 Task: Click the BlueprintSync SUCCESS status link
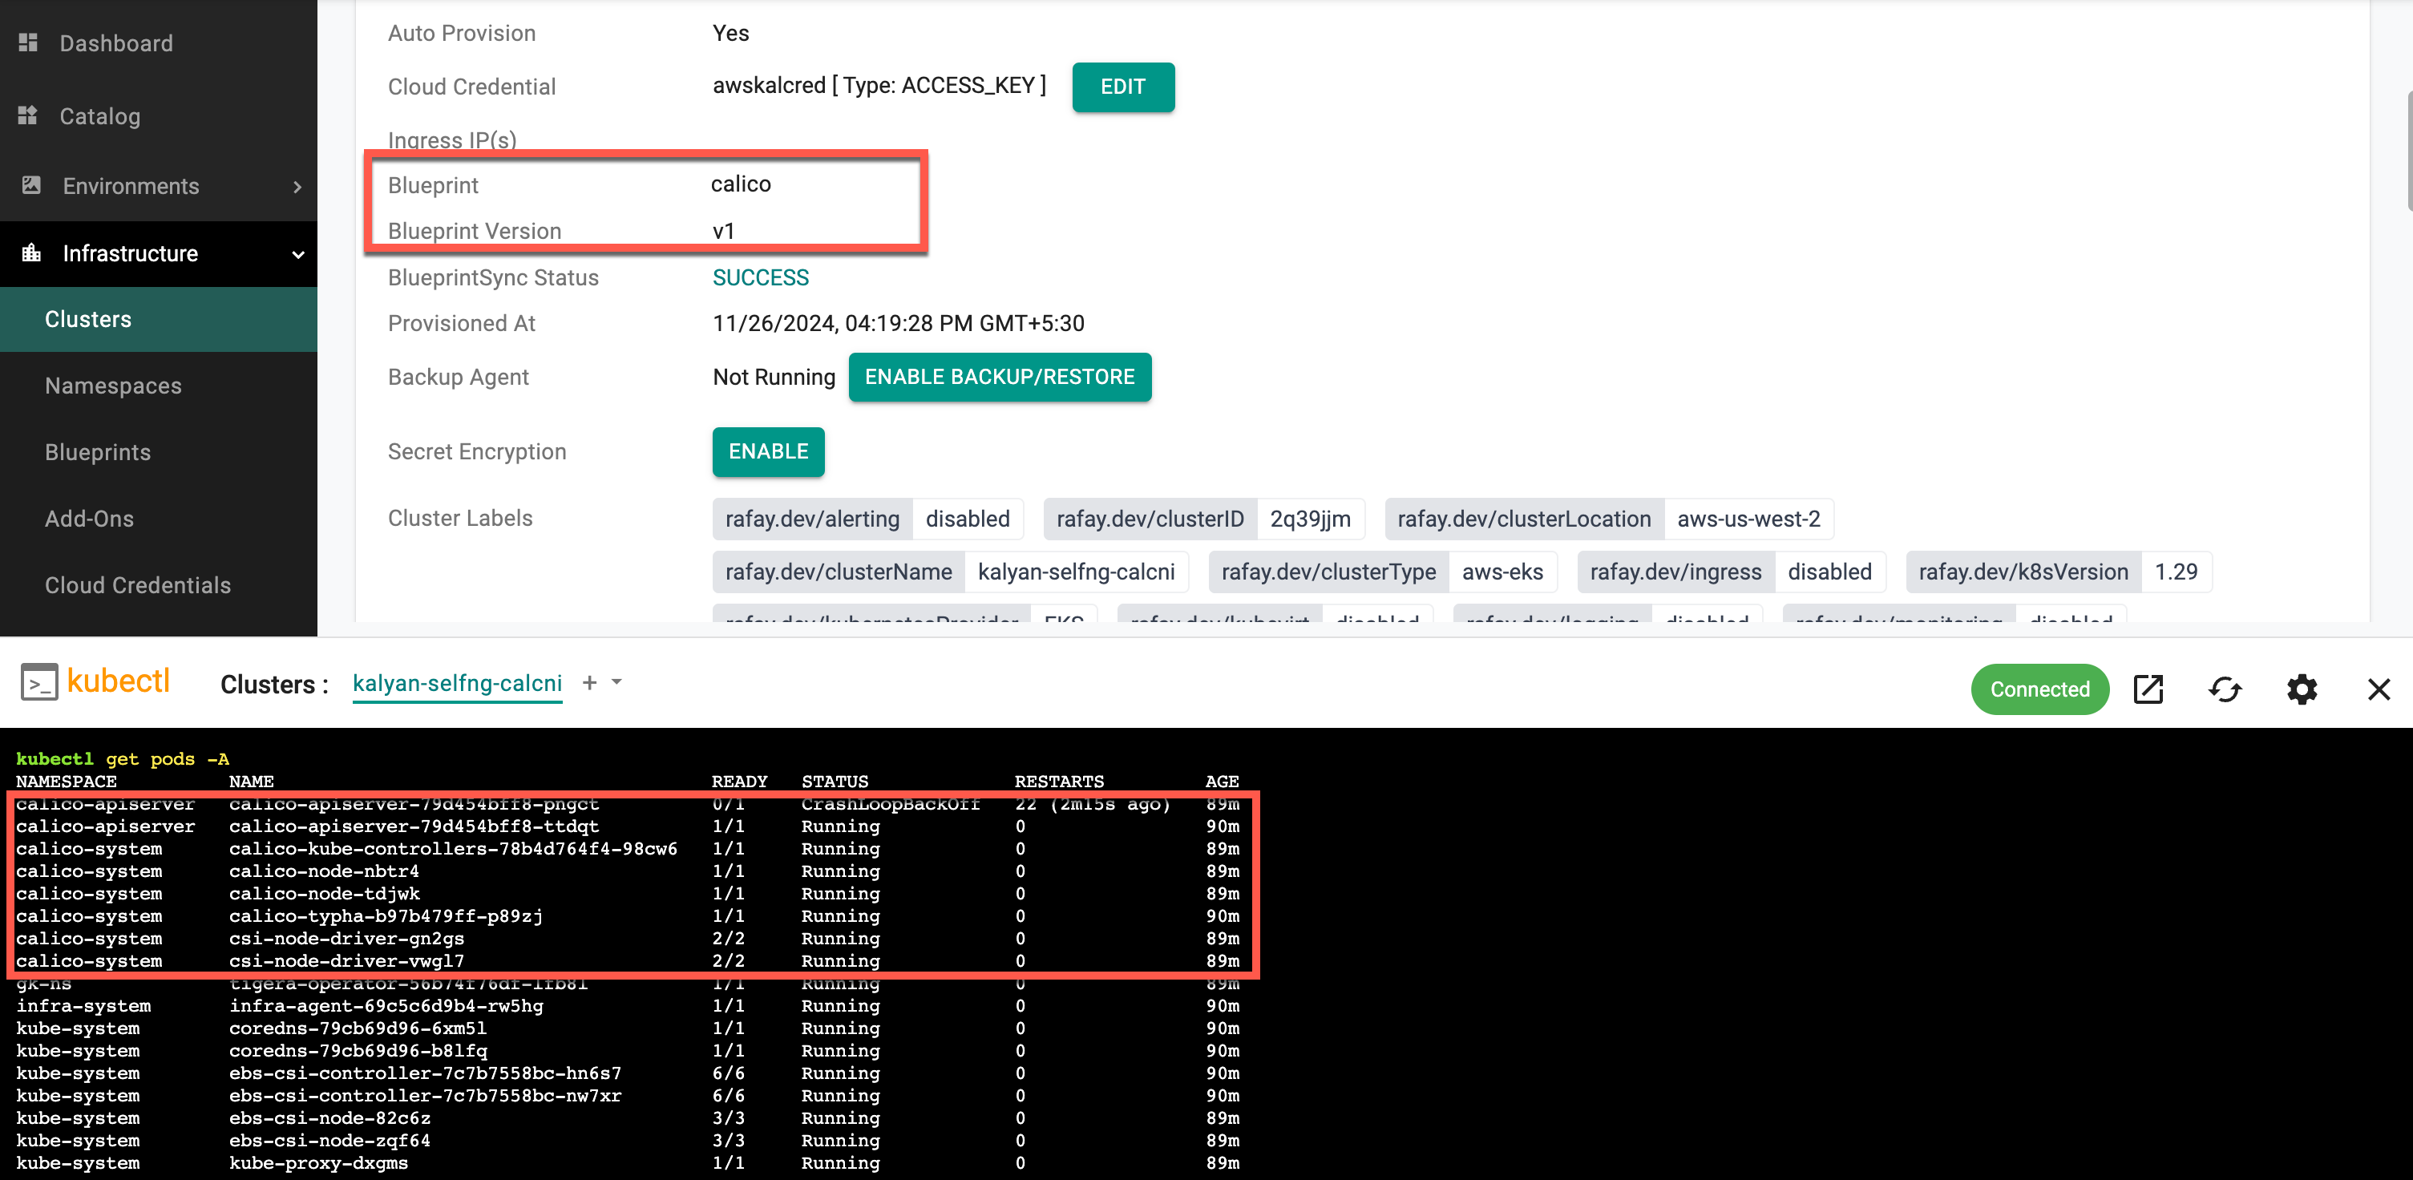click(x=760, y=277)
